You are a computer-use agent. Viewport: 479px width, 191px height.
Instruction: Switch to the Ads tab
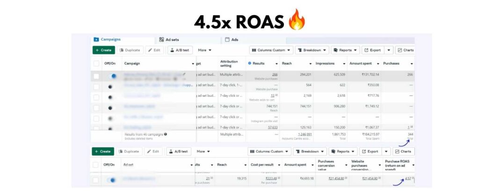232,40
